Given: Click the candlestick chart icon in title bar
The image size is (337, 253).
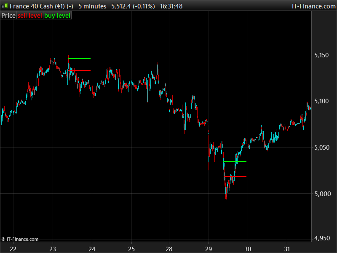Looking at the screenshot, I should click(x=5, y=6).
